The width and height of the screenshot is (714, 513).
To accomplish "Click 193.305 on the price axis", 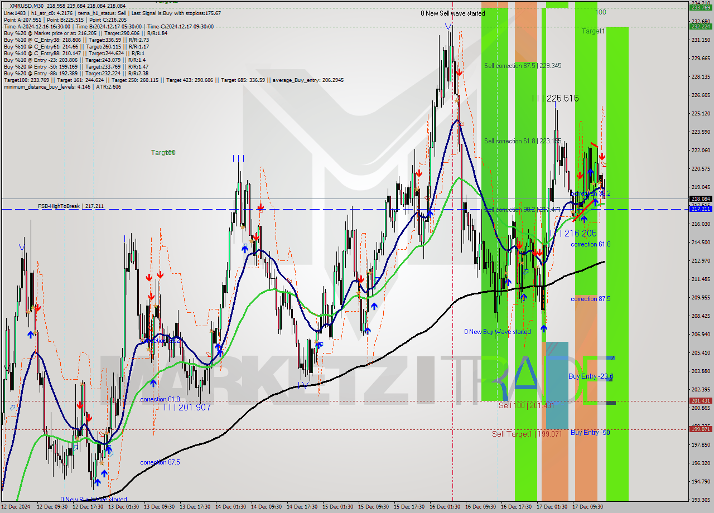I will 701,500.
